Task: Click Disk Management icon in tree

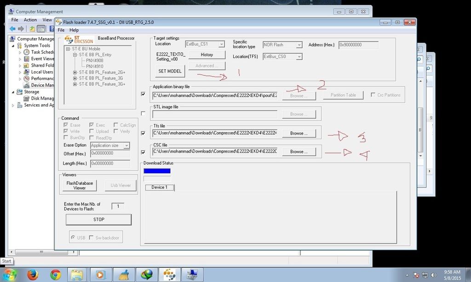Action: coord(26,98)
